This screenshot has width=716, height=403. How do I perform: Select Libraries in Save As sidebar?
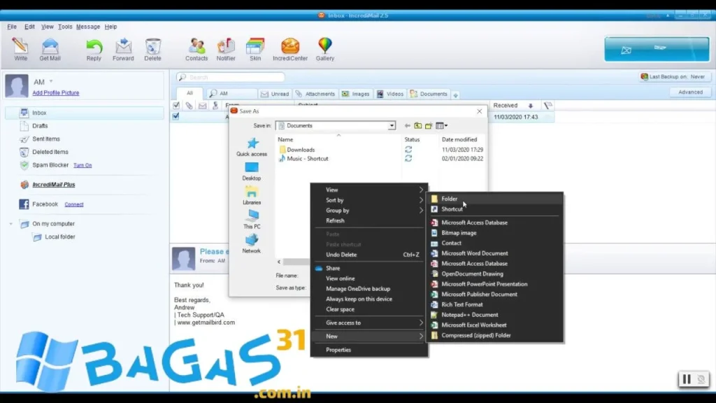point(252,196)
